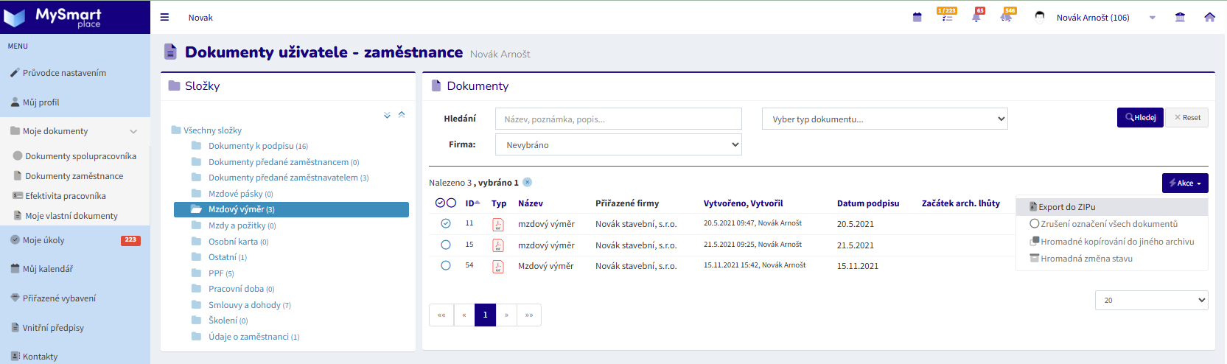Click the search field 'Název, poznámka, popis...'
Screen dimensions: 1227x364
(618, 119)
